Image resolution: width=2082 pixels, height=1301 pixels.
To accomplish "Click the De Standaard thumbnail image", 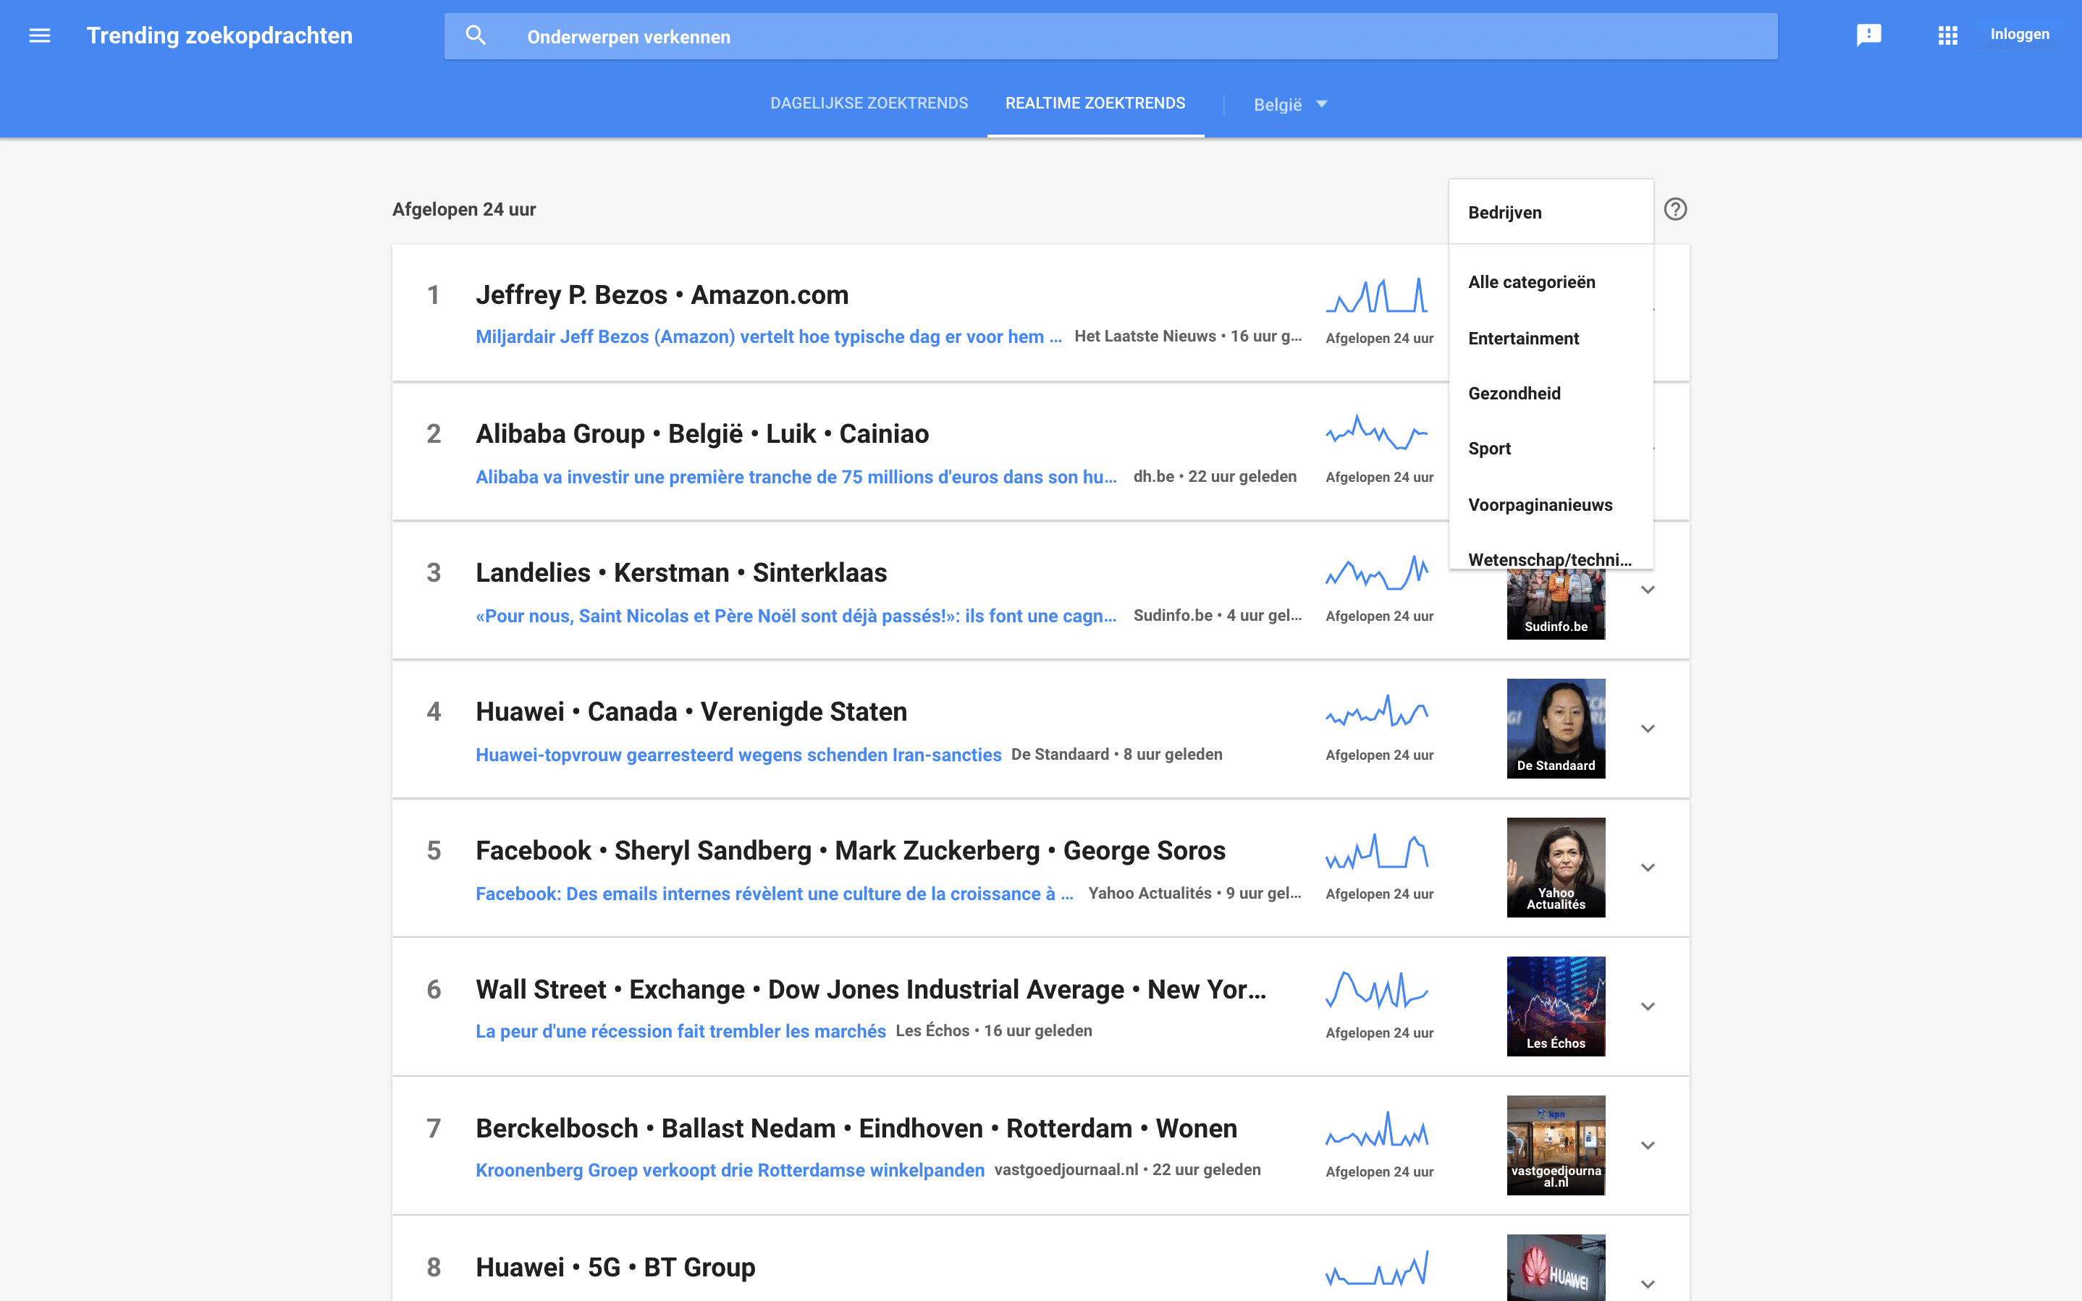I will click(x=1555, y=729).
